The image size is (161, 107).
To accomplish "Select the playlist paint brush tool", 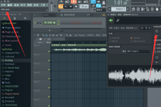I will pos(47,35).
